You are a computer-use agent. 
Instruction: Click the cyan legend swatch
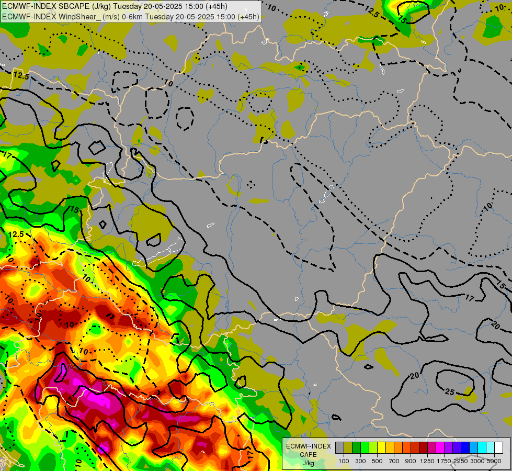click(x=482, y=448)
